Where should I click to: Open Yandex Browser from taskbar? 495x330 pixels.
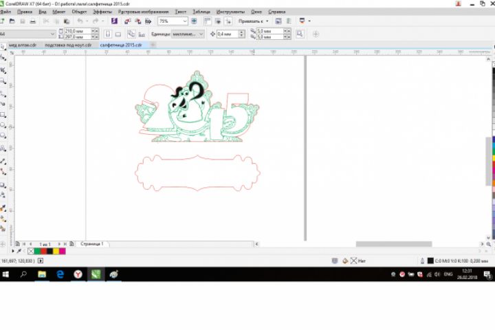[78, 274]
